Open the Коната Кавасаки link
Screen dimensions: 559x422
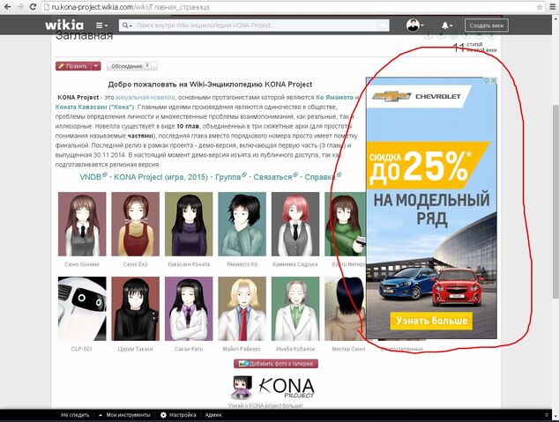95,107
